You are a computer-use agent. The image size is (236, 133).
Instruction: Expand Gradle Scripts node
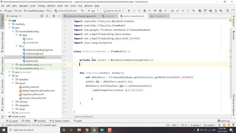tap(6, 116)
